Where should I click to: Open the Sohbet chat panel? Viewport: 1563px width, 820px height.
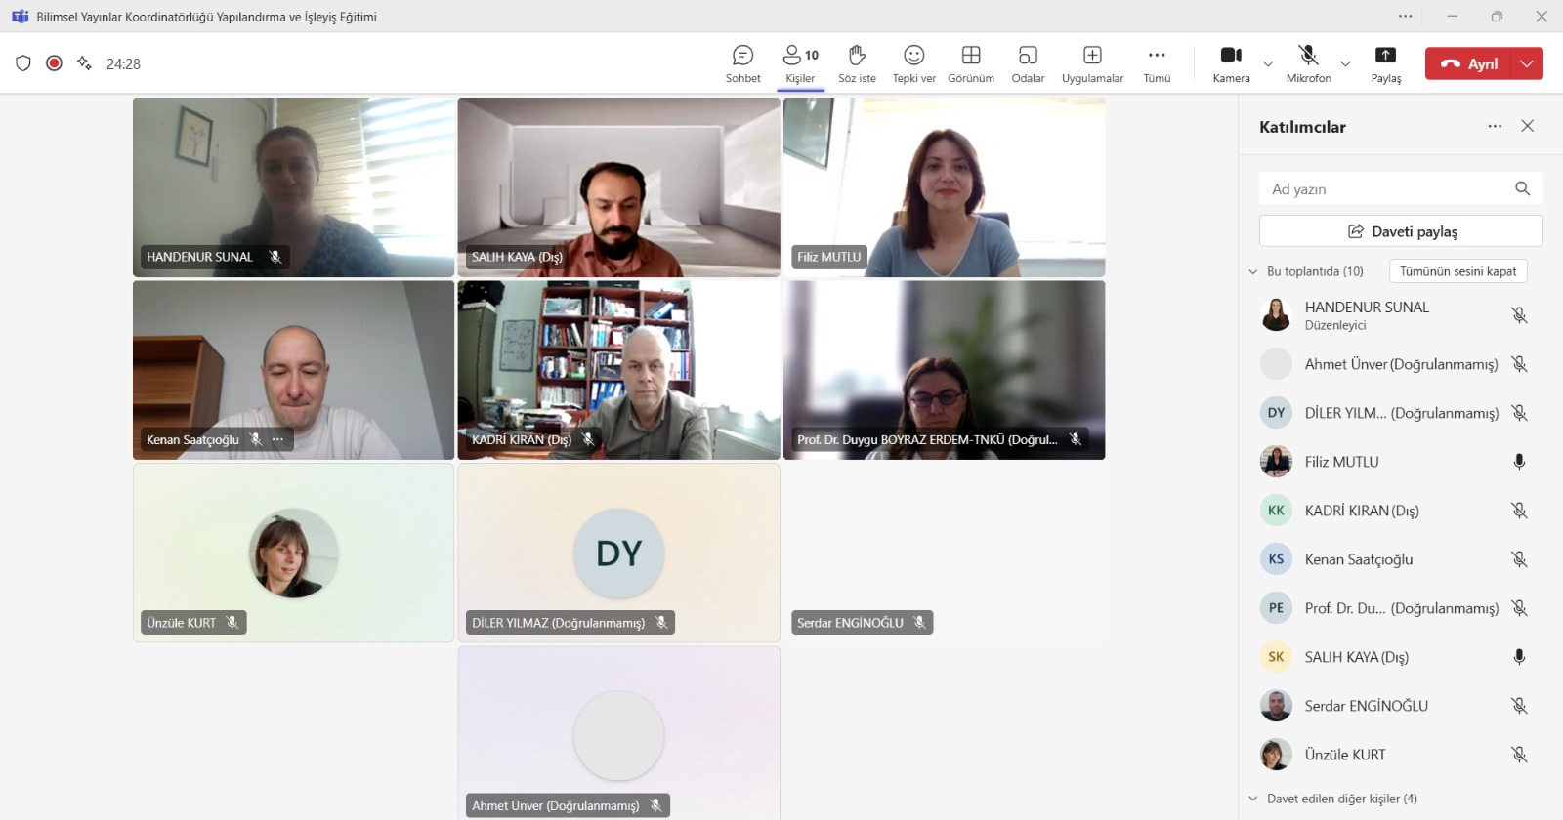742,63
